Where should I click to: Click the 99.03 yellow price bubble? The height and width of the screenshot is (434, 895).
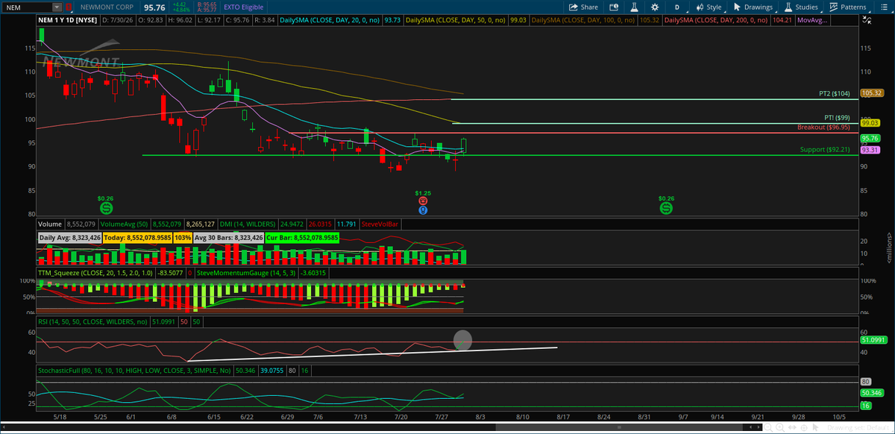[x=870, y=122]
